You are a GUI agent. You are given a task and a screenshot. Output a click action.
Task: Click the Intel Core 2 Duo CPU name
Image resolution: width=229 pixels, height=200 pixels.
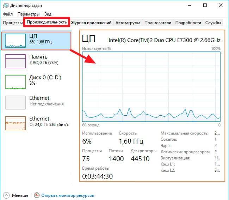tap(165, 40)
